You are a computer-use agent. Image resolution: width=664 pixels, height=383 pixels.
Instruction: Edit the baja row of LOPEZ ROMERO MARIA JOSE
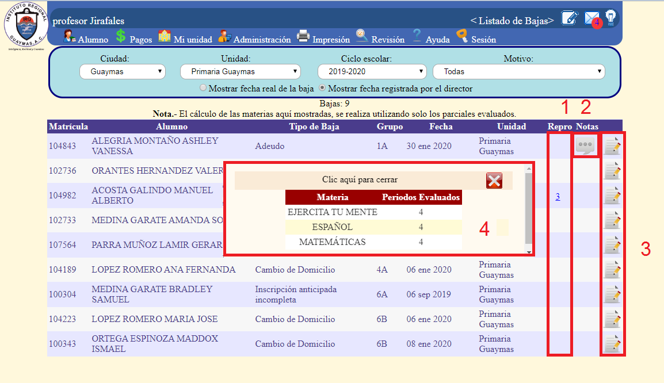pyautogui.click(x=612, y=319)
